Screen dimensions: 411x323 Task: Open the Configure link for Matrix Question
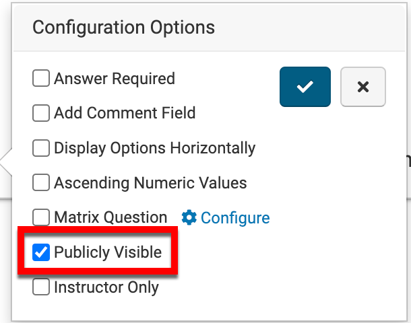[x=234, y=217]
